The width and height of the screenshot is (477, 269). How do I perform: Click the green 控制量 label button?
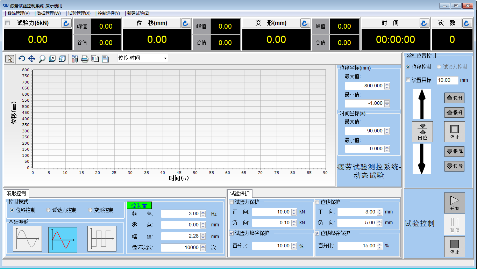coord(139,205)
